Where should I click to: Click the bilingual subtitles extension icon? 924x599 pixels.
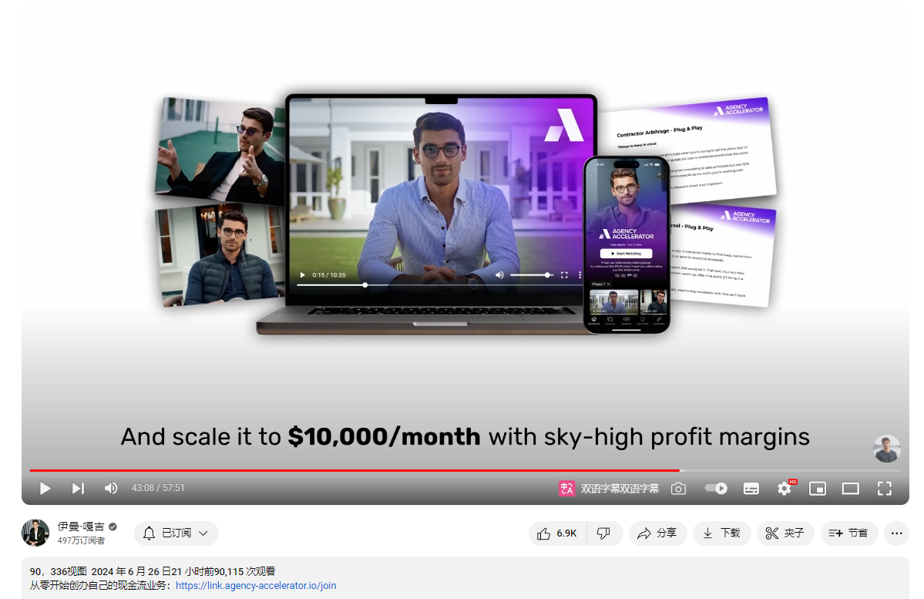point(567,488)
